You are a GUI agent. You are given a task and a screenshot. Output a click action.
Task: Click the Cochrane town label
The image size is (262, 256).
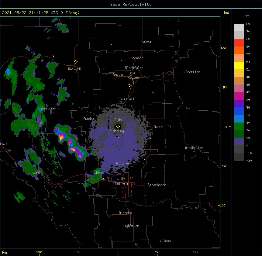click(x=98, y=173)
